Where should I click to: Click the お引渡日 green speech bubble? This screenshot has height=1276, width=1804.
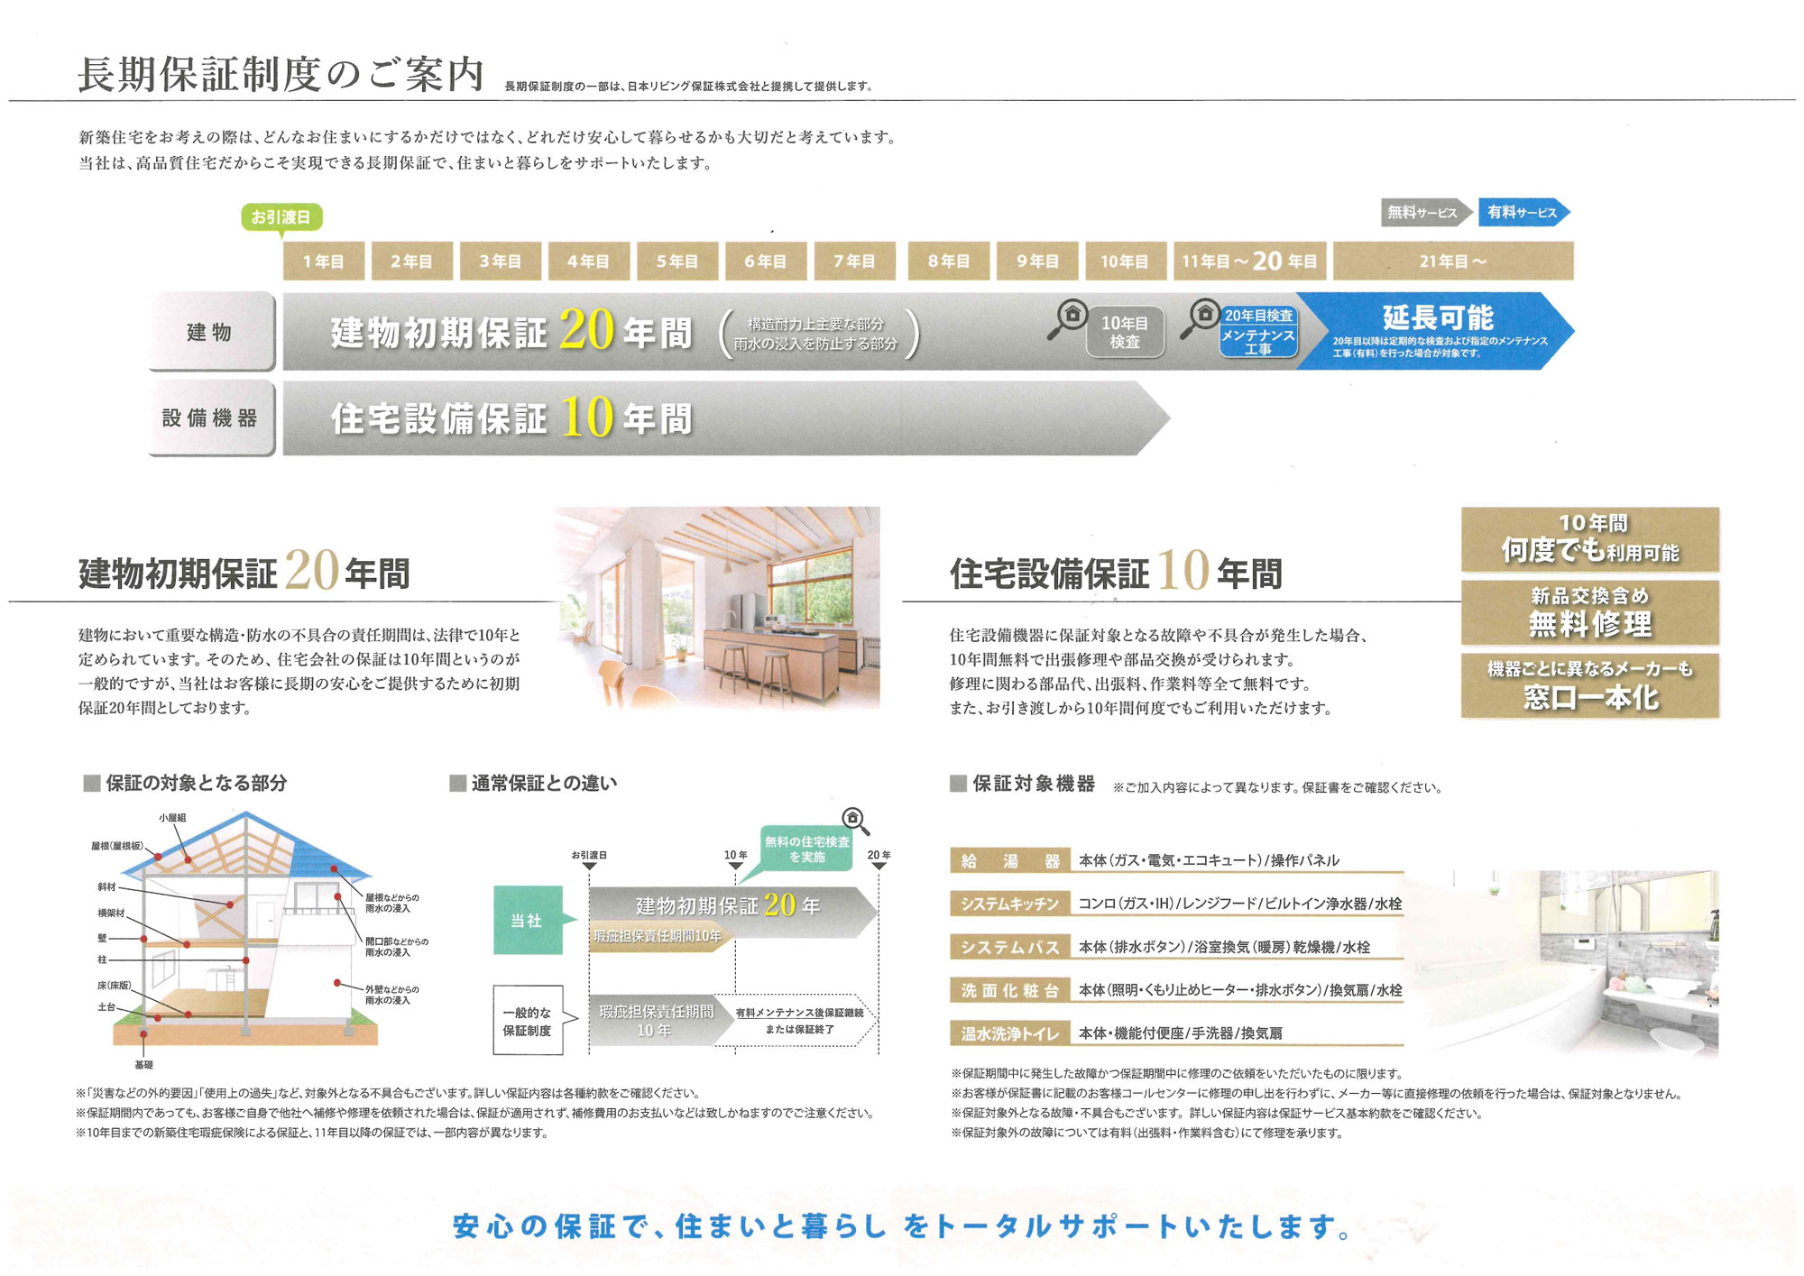tap(281, 217)
